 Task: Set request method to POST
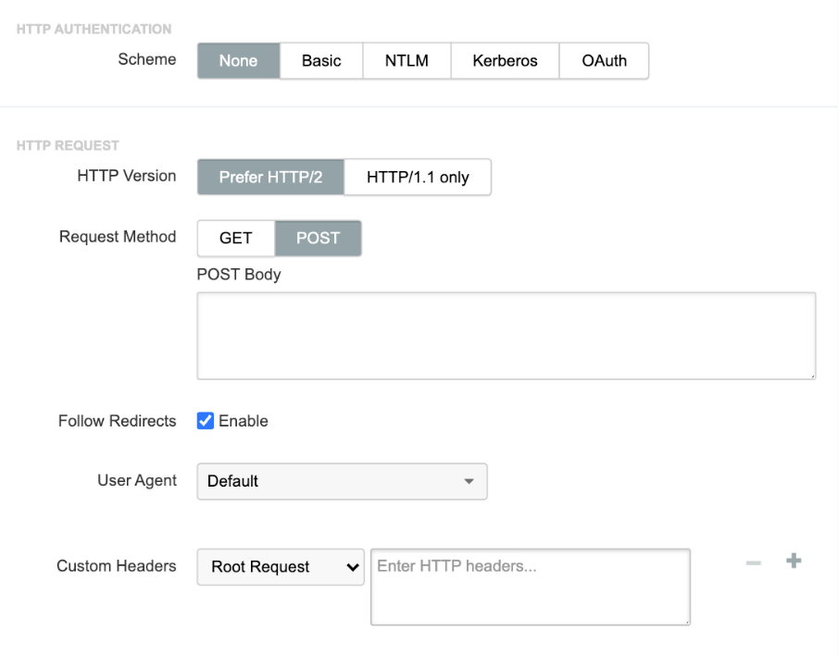[318, 238]
